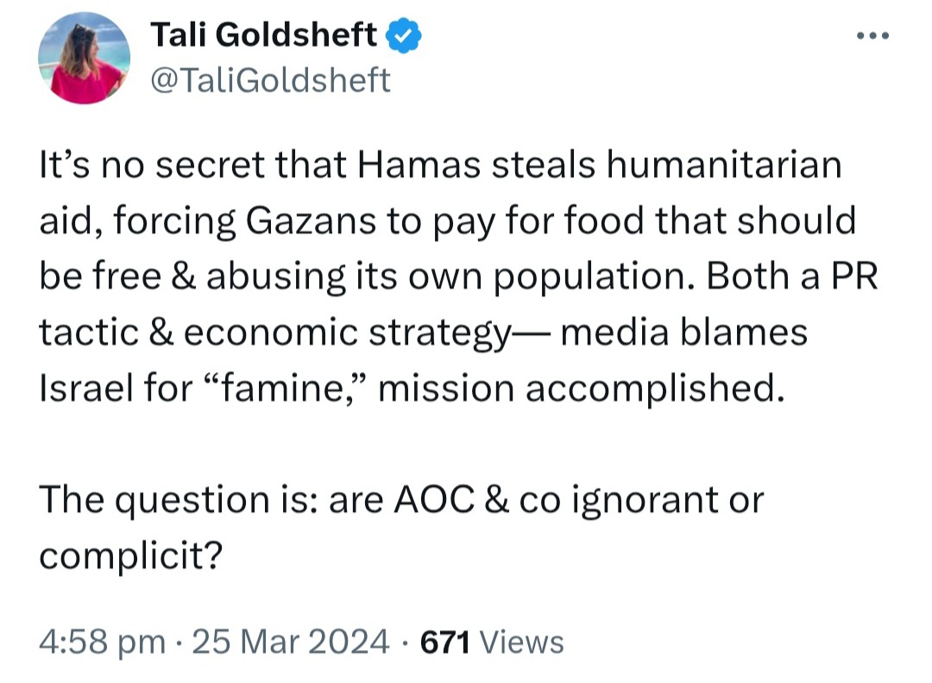Image resolution: width=932 pixels, height=683 pixels.
Task: Click the word population in the tweet
Action: [x=594, y=277]
